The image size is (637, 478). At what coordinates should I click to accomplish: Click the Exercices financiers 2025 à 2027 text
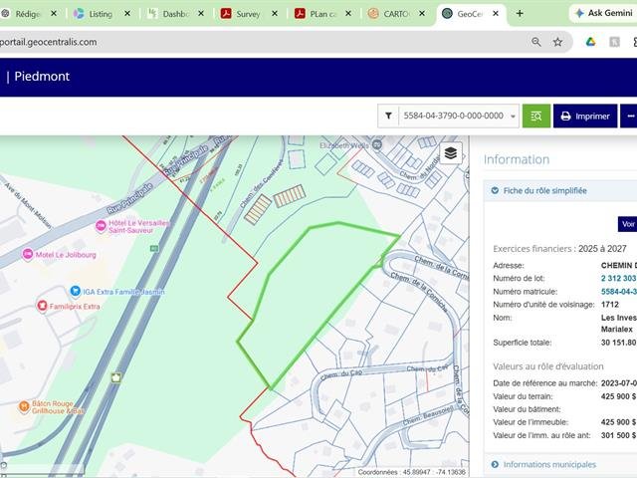(x=559, y=248)
